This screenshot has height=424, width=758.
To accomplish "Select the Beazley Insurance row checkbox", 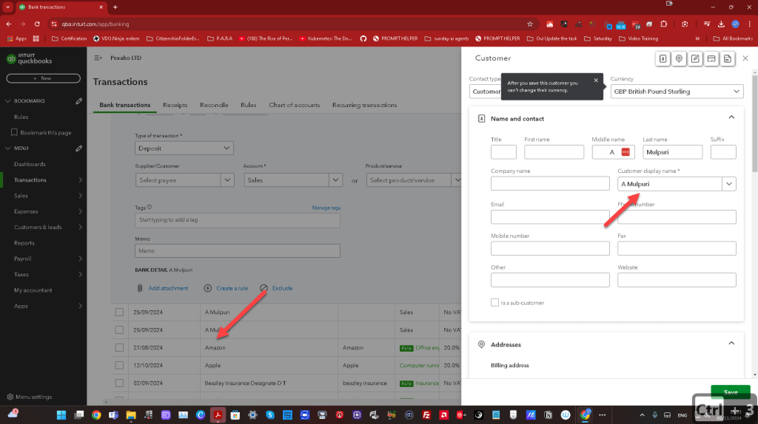I will (119, 383).
